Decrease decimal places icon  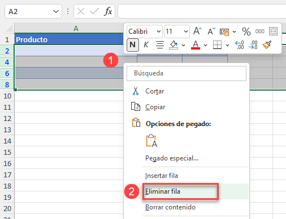253,45
